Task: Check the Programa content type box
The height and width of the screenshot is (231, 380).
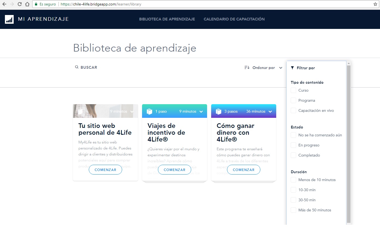Action: [x=293, y=100]
